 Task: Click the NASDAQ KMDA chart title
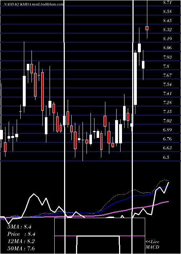[x=33, y=4]
